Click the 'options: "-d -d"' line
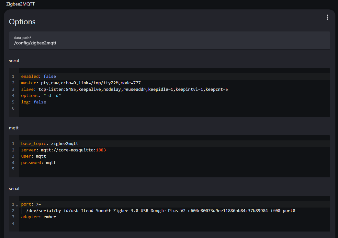 click(x=41, y=95)
